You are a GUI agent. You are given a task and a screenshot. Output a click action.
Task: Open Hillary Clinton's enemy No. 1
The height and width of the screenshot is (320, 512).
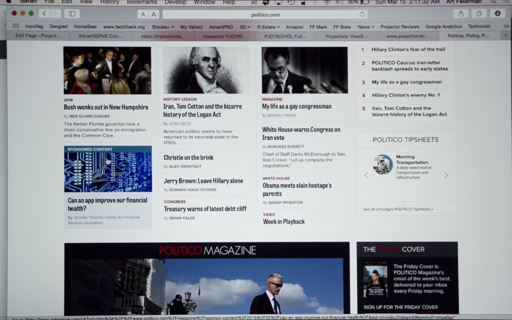[x=406, y=95]
